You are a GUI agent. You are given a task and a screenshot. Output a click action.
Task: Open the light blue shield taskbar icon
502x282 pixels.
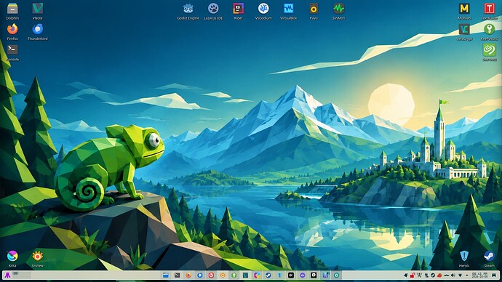click(x=279, y=275)
